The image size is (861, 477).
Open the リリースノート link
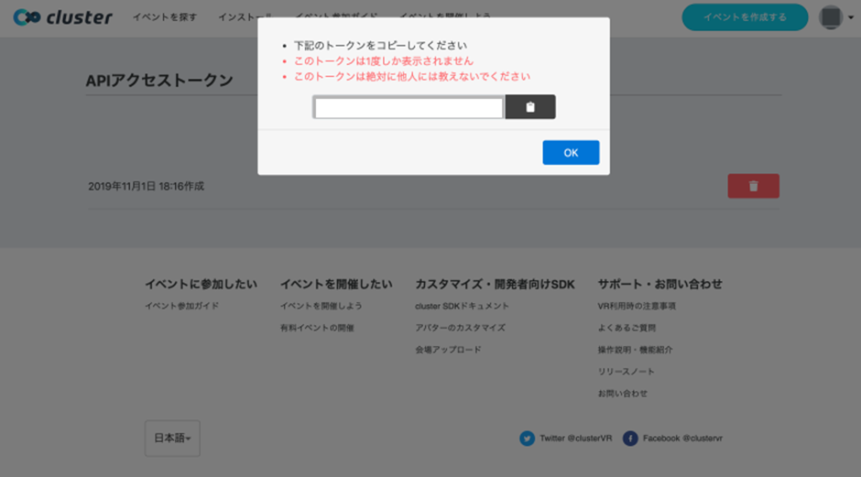[626, 372]
